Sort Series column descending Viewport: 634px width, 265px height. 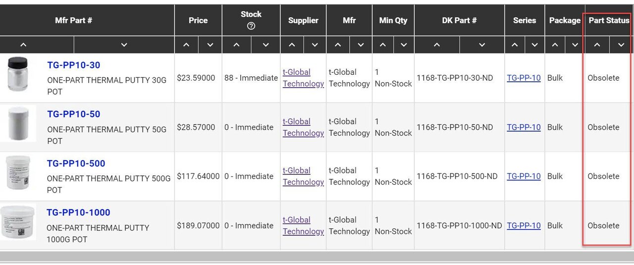point(534,45)
